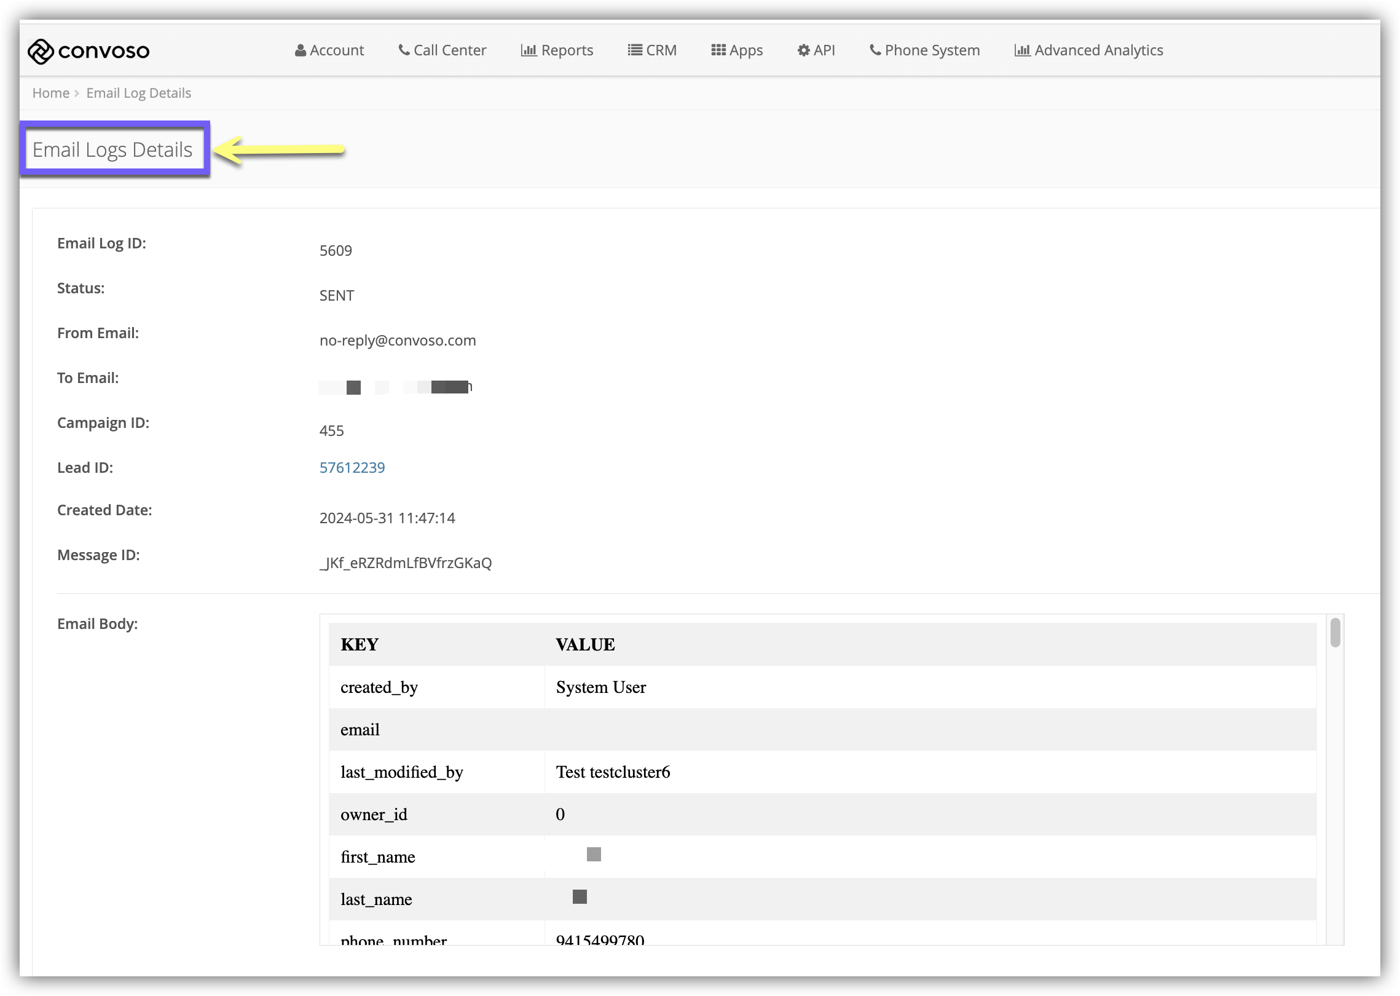Click the Apps grid icon
This screenshot has height=996, width=1400.
point(718,50)
